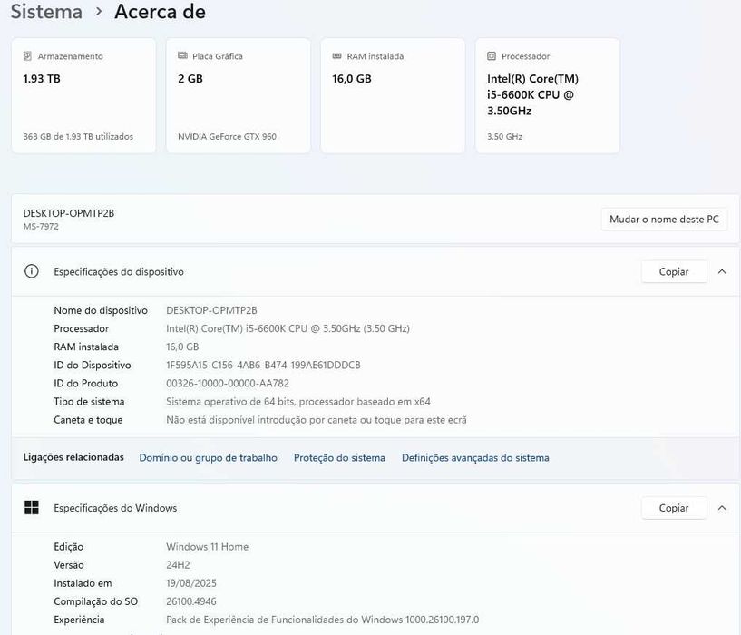Image resolution: width=741 pixels, height=635 pixels.
Task: Select ID do Dispositivo value 1F595A15-C156
Action: click(x=263, y=365)
